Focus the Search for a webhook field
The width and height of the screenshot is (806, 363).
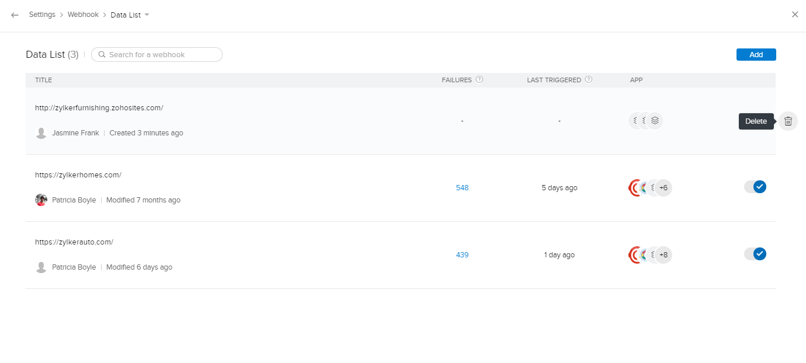(x=161, y=55)
